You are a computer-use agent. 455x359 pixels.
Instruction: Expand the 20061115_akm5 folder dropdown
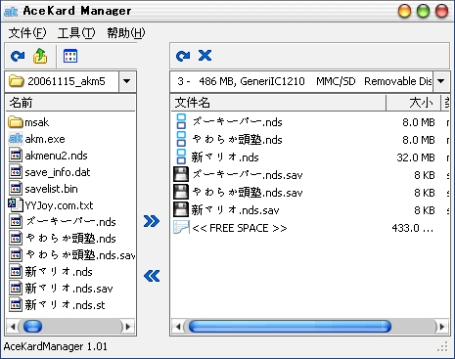(127, 81)
